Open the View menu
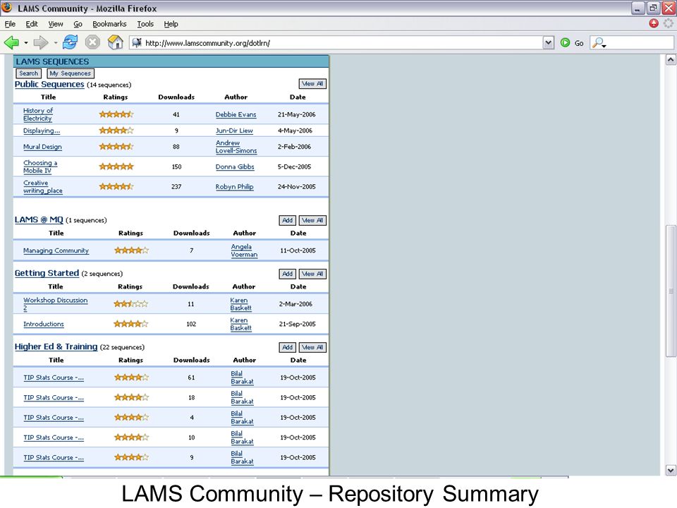Image resolution: width=677 pixels, height=508 pixels. [55, 24]
